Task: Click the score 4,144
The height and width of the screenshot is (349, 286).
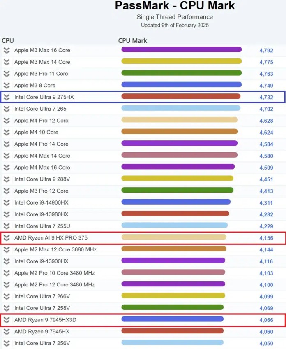Action: pyautogui.click(x=266, y=250)
